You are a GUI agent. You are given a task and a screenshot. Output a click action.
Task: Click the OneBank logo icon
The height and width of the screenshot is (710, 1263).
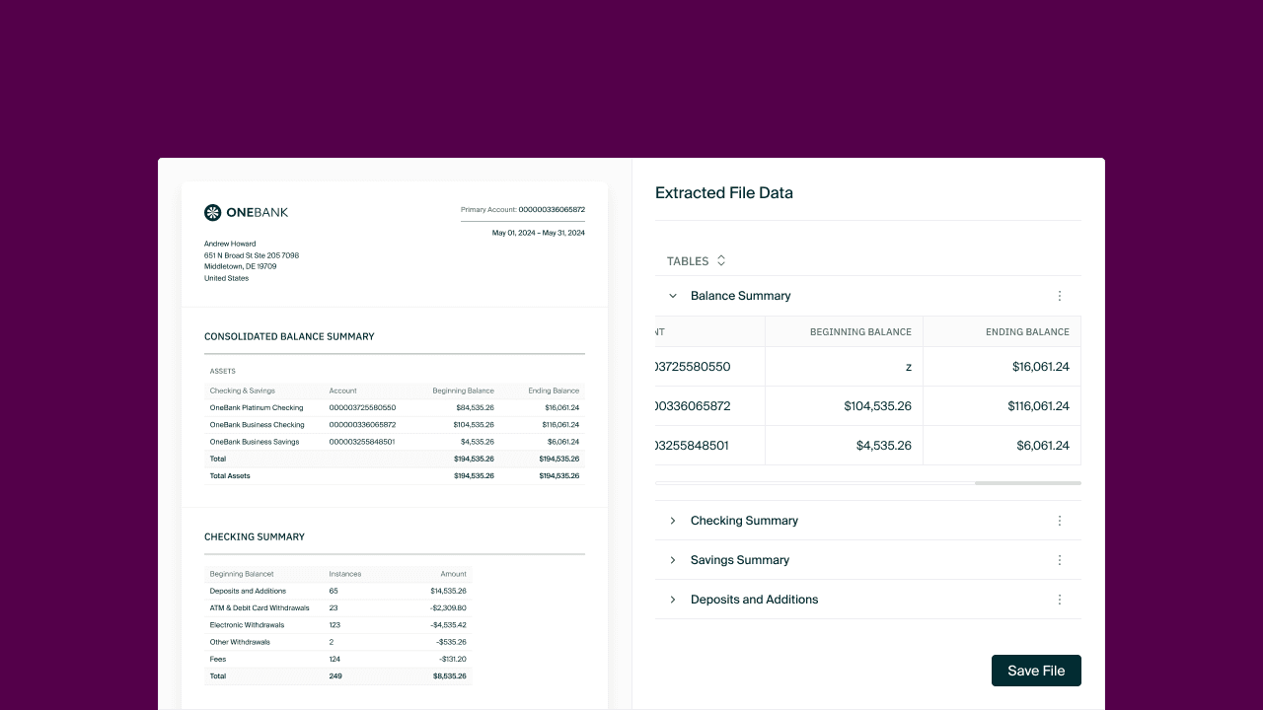coord(212,212)
